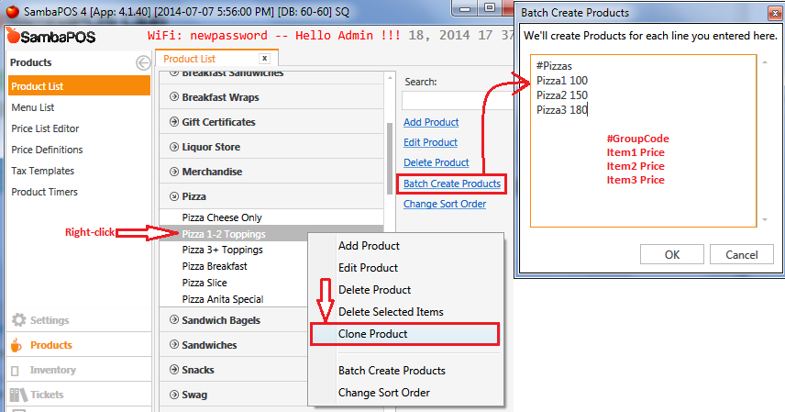Choose Delete Product in context menu
The height and width of the screenshot is (412, 785).
coord(374,290)
